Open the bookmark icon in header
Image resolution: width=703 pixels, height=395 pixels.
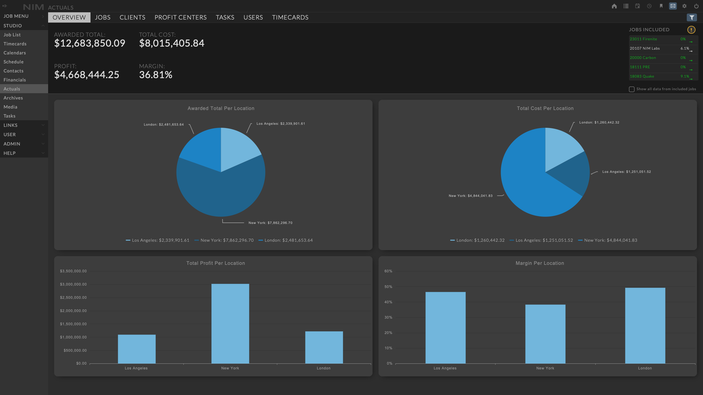click(x=661, y=6)
